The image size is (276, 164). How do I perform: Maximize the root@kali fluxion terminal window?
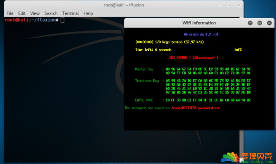click(229, 5)
